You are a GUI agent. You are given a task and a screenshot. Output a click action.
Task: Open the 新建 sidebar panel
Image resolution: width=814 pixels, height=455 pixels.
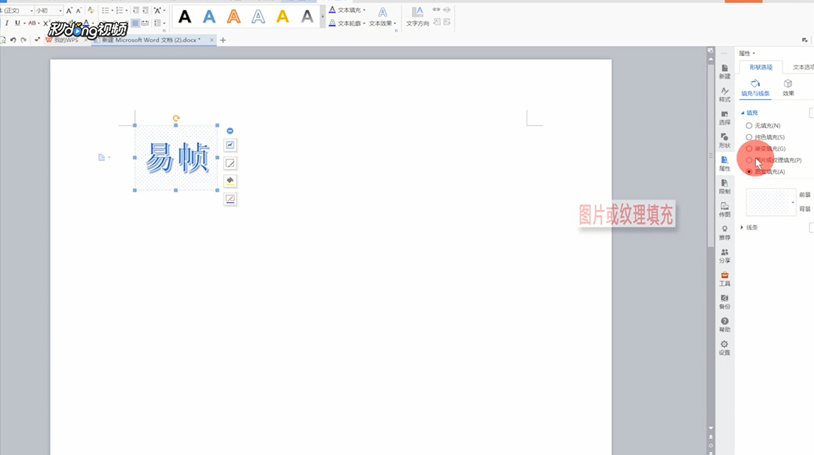pyautogui.click(x=724, y=72)
